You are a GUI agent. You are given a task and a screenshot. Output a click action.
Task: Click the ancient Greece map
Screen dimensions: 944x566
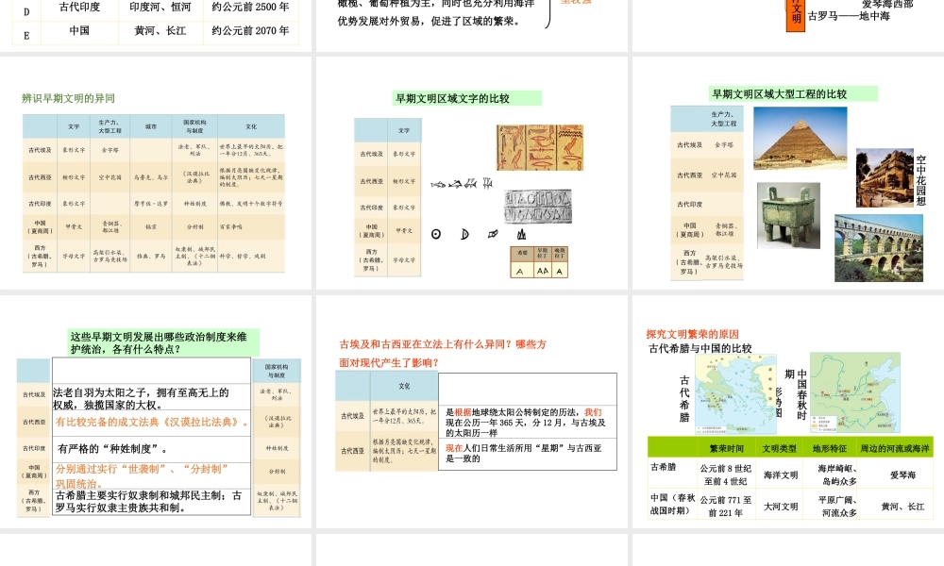tap(735, 393)
